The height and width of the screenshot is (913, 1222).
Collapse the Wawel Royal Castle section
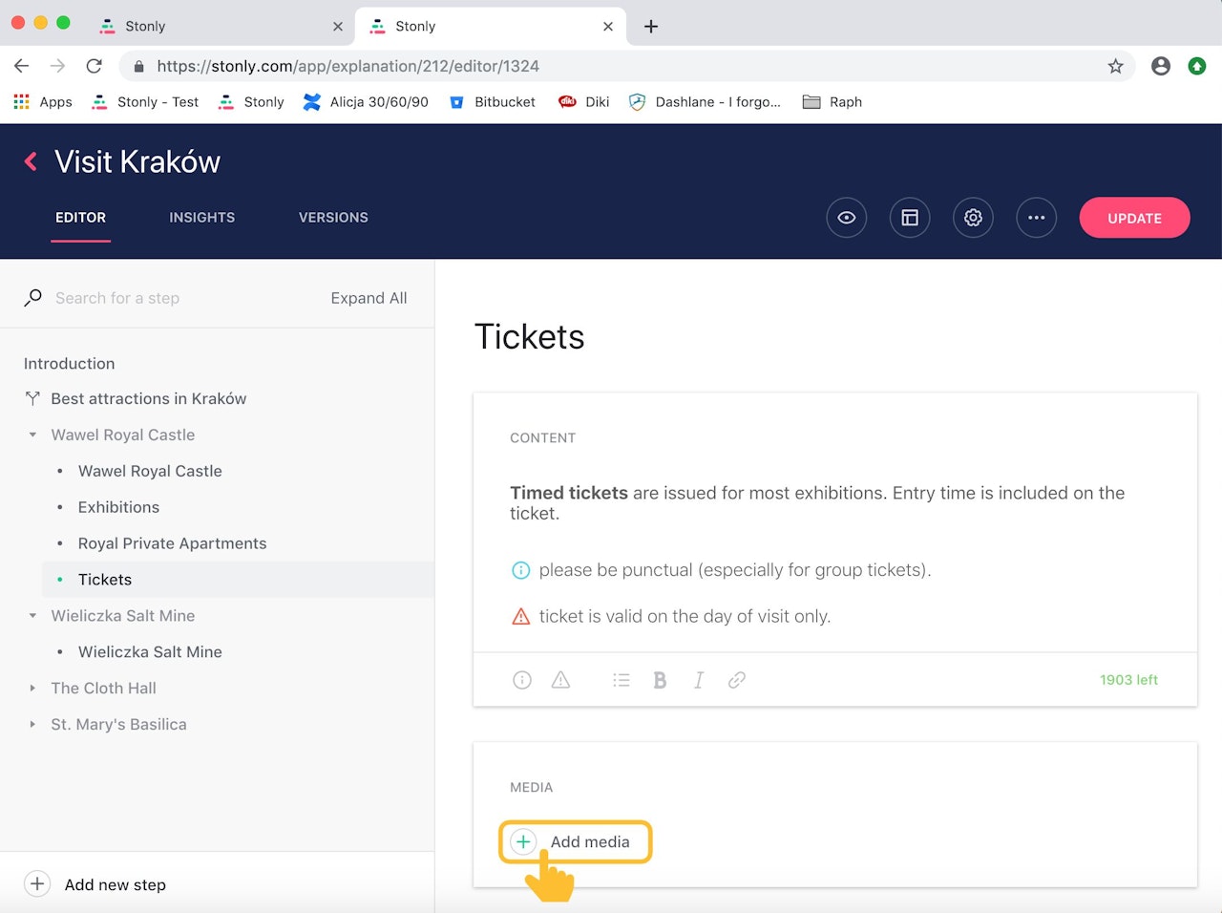click(x=32, y=435)
